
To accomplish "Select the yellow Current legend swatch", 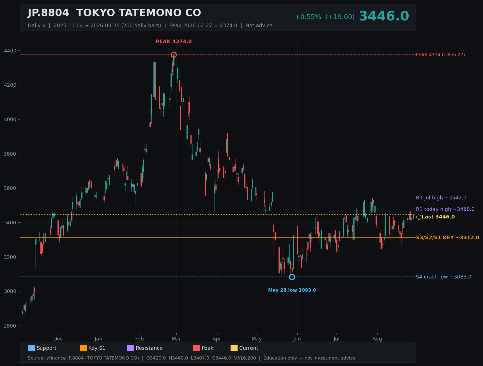I will coord(234,348).
